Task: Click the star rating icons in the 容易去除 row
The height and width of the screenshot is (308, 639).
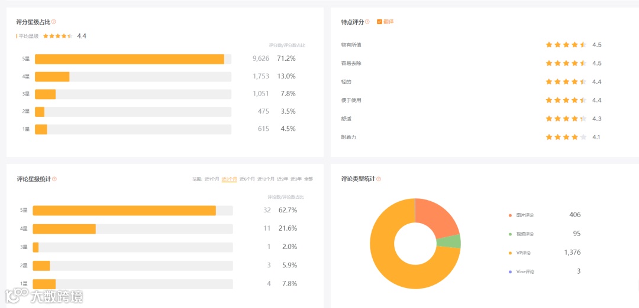Action: pos(566,63)
